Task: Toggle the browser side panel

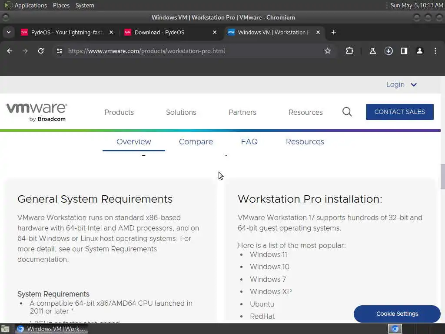Action: (404, 51)
